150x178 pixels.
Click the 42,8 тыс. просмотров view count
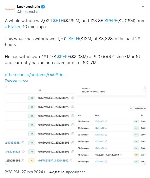(67, 172)
